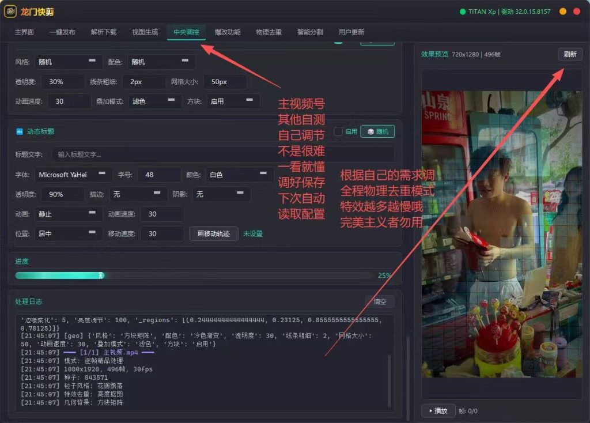
Task: Click the video preview thumbnail
Action: [502, 234]
